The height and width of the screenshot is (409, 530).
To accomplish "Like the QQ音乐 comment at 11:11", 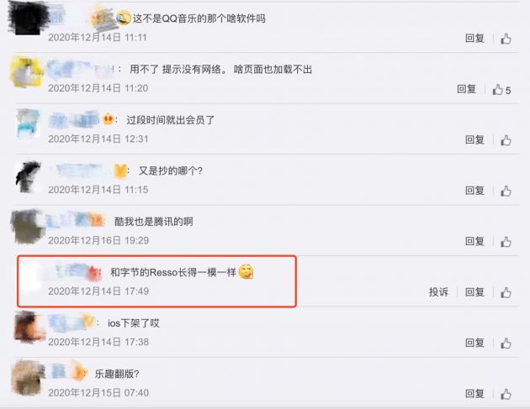I will (x=506, y=39).
